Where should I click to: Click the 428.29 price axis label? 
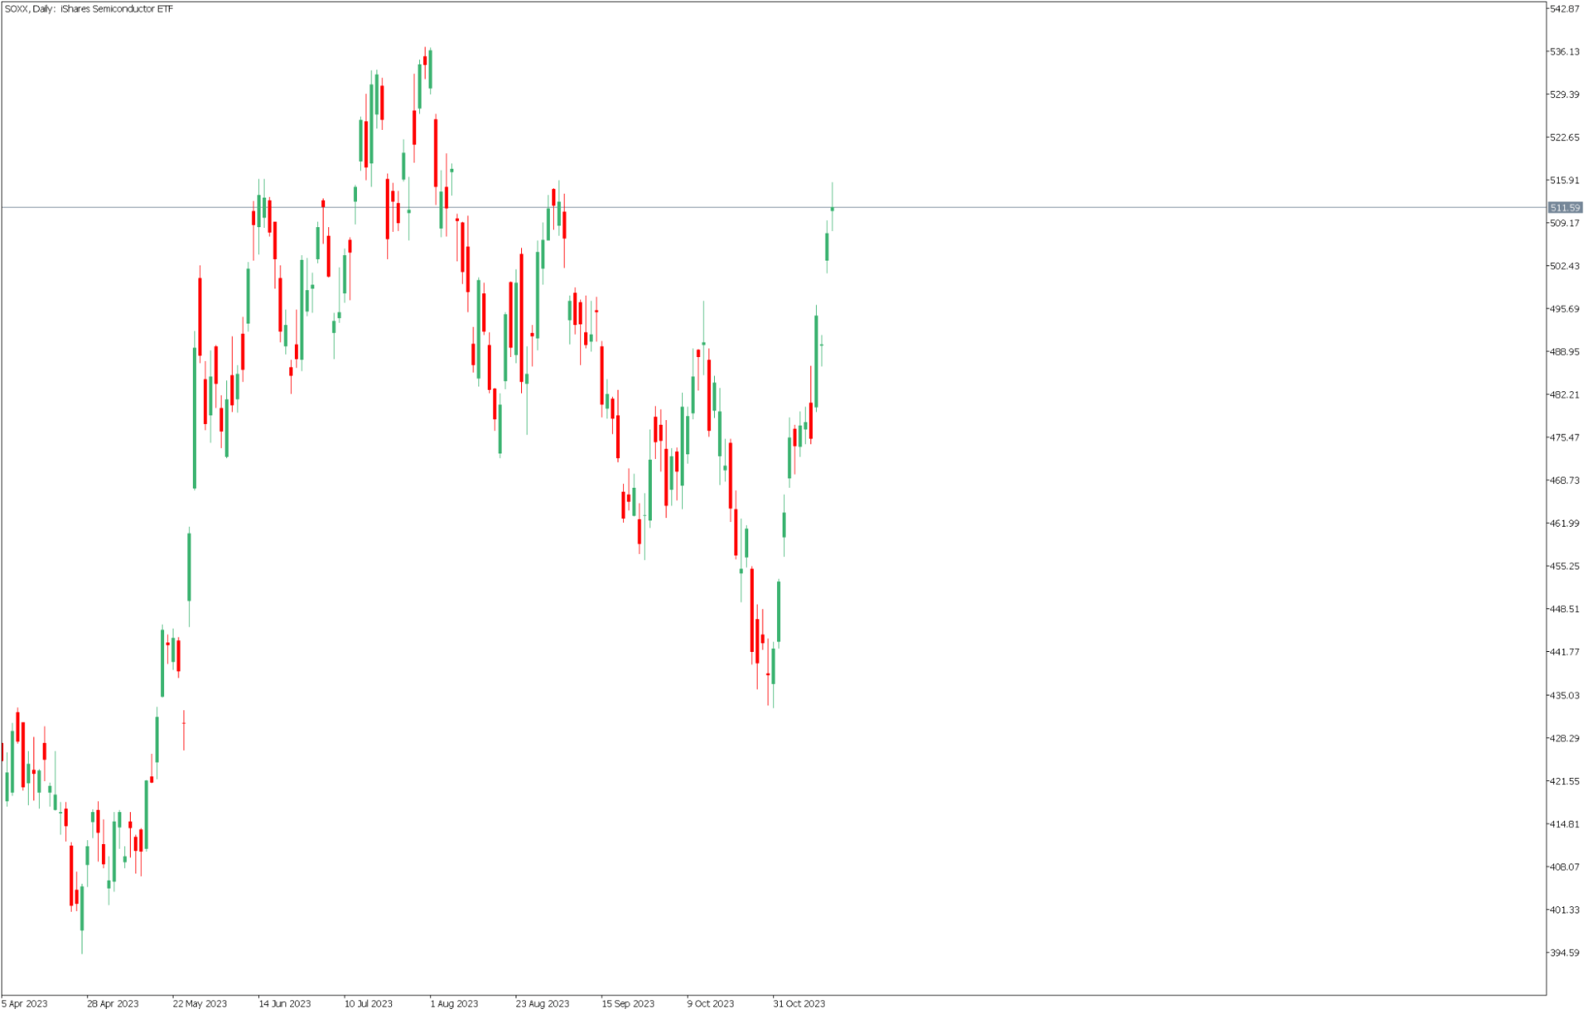point(1564,739)
